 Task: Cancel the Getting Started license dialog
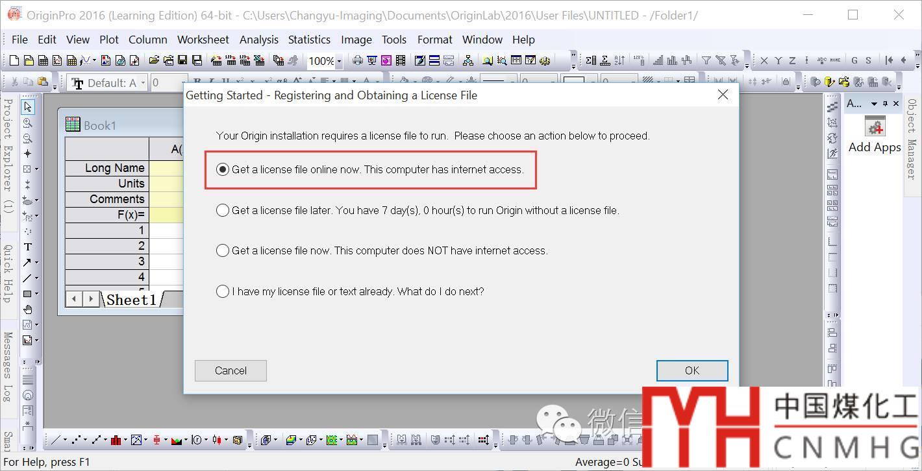point(230,370)
